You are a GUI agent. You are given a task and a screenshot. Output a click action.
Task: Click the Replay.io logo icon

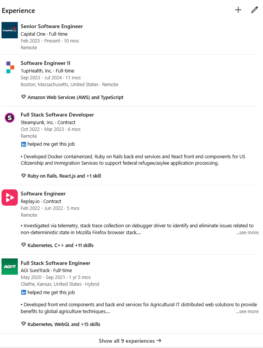9,197
